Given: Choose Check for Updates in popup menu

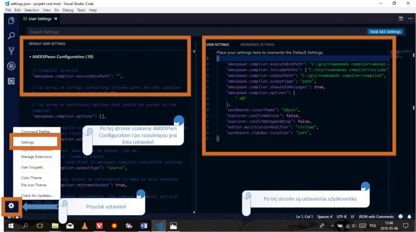Looking at the screenshot, I should coord(36,196).
